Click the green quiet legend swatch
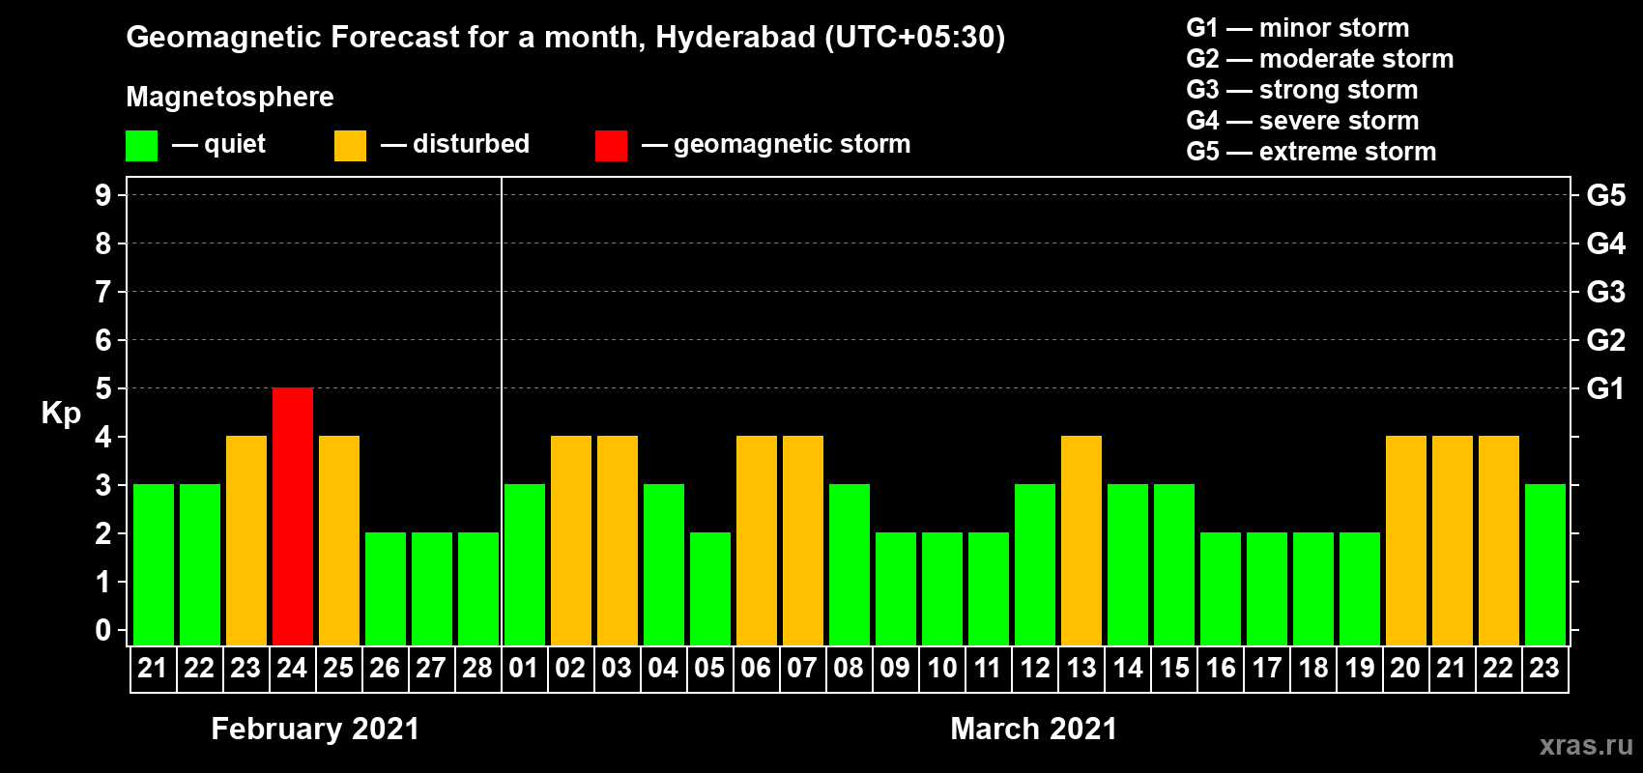1643x773 pixels. [x=141, y=146]
